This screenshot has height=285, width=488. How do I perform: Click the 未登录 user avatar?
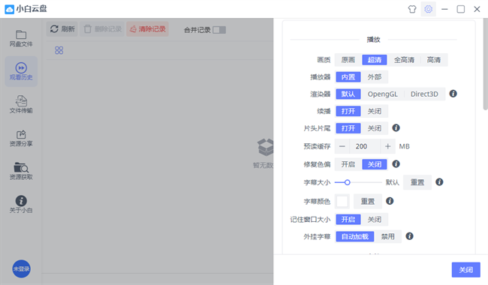(x=21, y=268)
